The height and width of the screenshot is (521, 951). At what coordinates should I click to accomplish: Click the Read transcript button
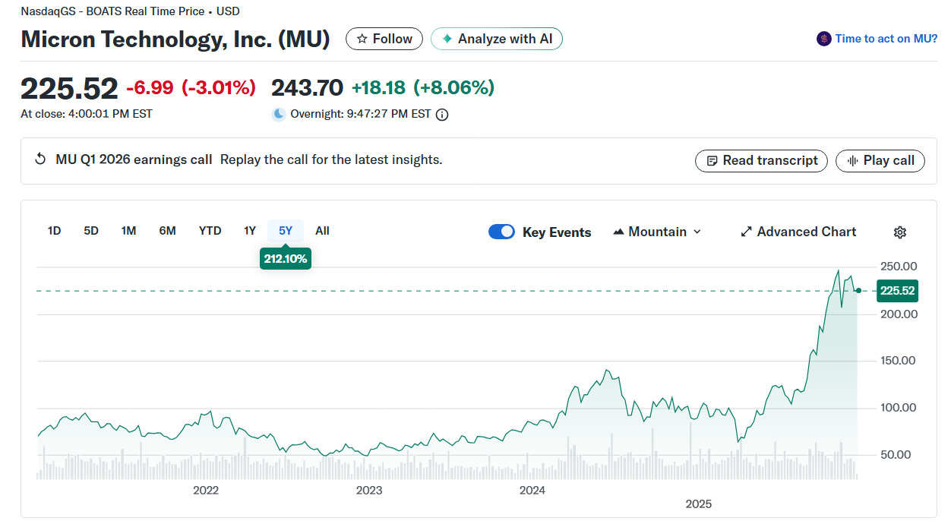(762, 160)
